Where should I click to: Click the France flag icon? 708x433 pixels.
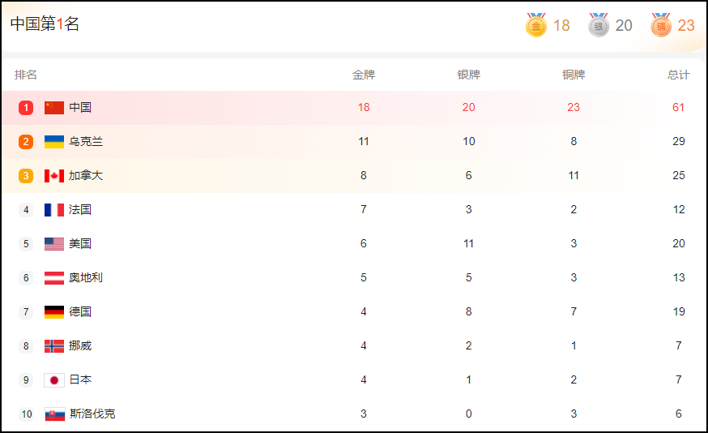point(54,209)
